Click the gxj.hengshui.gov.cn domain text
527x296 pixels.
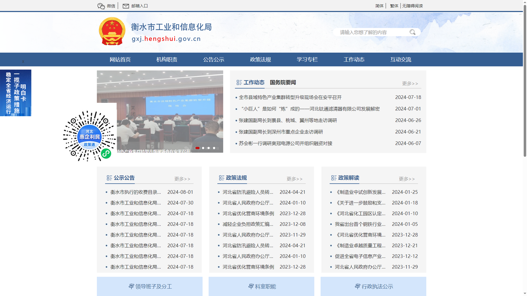click(x=166, y=39)
